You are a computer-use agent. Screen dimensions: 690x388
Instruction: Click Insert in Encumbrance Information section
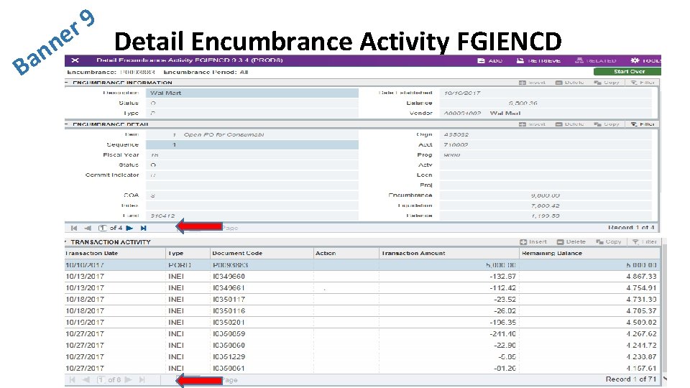point(532,83)
